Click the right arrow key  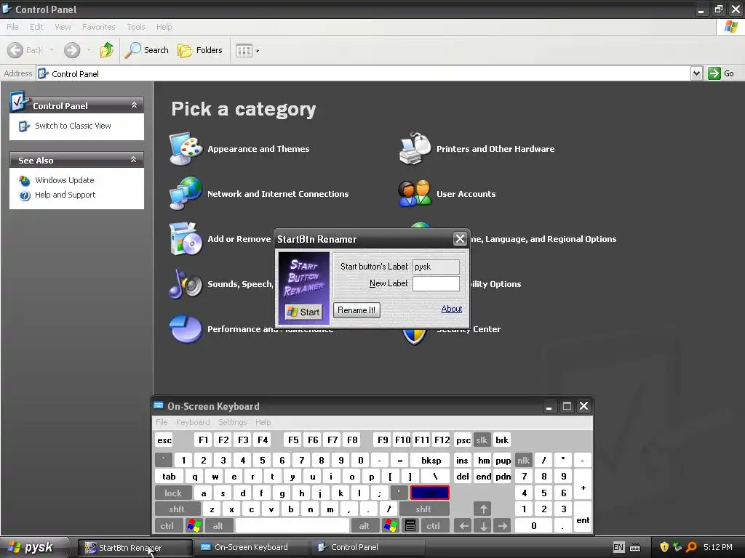pos(503,526)
